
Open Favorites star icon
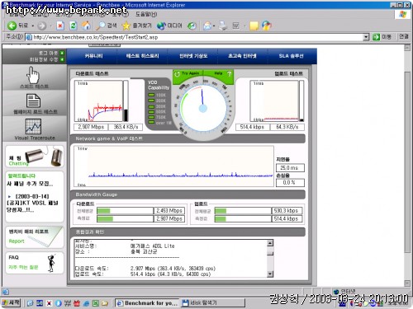coord(126,26)
